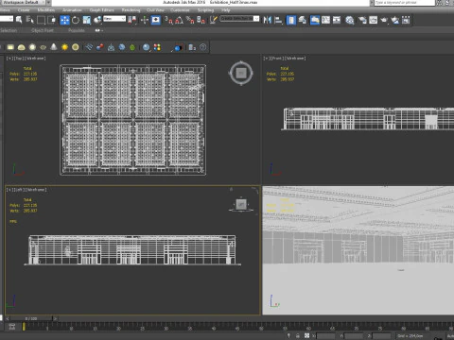The height and width of the screenshot is (340, 454).
Task: Toggle the Ribbon display
Action: (x=315, y=20)
